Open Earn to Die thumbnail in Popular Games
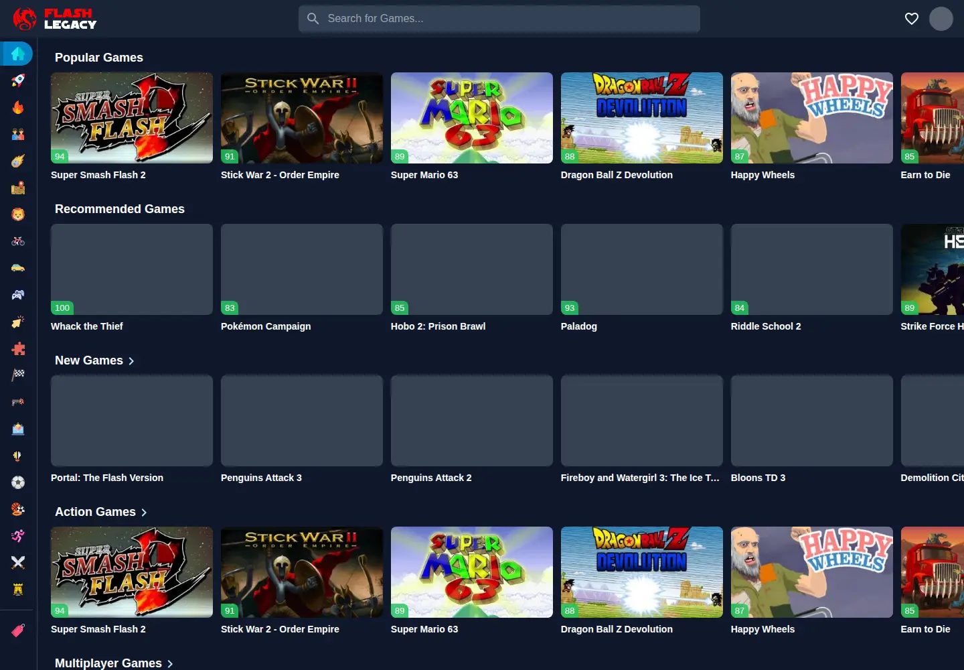The image size is (964, 670). (933, 118)
